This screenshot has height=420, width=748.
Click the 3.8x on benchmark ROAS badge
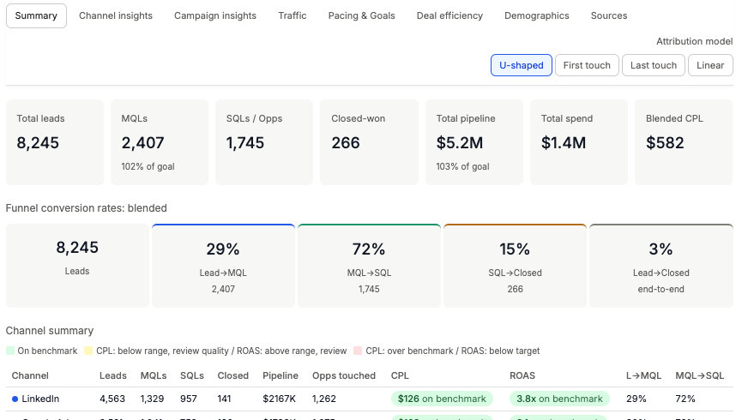[559, 399]
